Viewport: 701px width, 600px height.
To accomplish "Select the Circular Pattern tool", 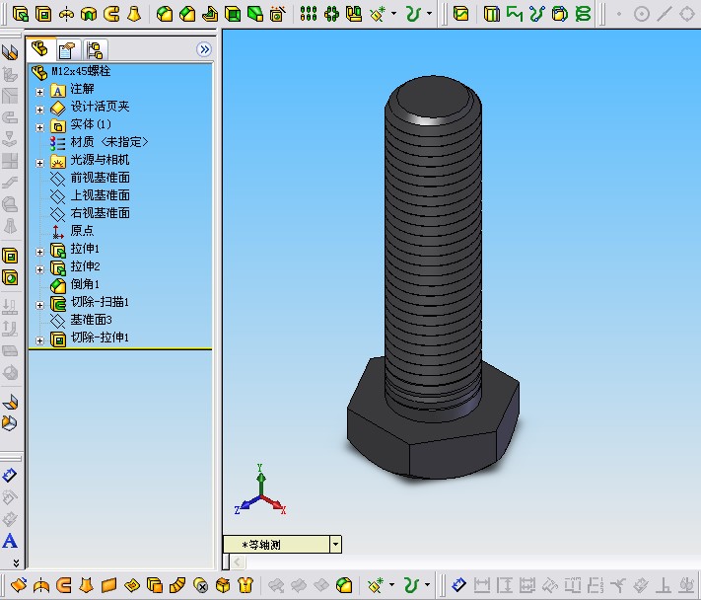I will point(331,14).
